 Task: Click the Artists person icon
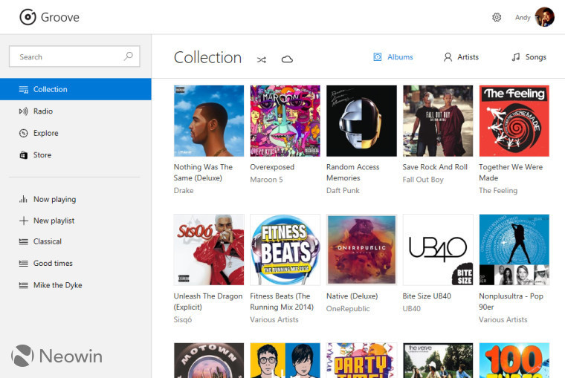448,57
